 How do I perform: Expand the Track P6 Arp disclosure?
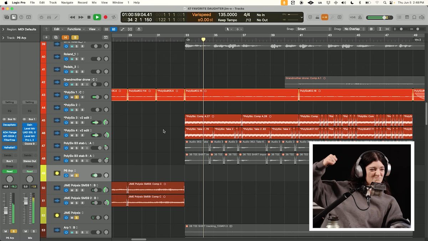click(3, 37)
